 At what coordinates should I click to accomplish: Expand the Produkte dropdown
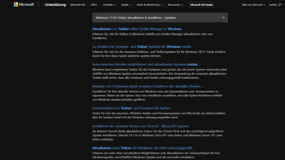click(x=109, y=5)
